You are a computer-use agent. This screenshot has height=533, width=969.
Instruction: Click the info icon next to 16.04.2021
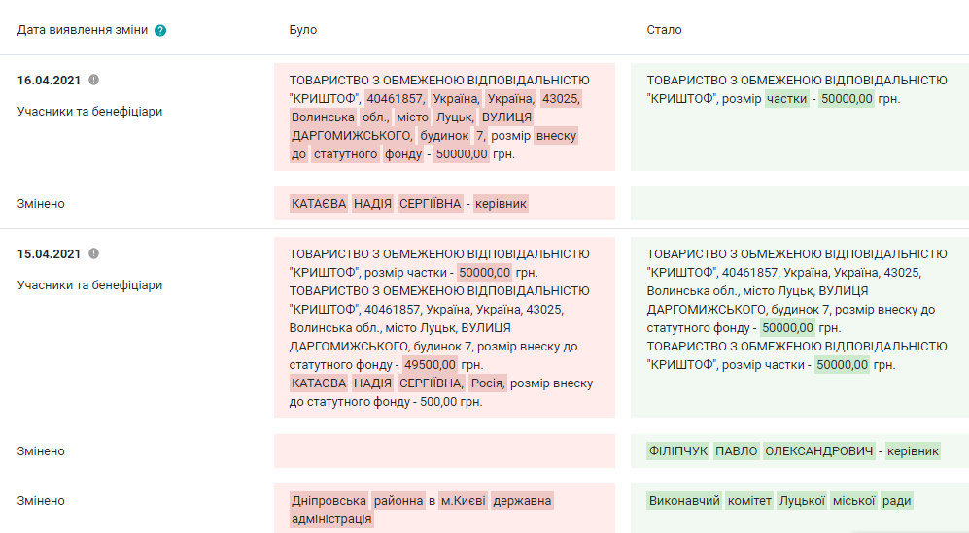coord(94,80)
